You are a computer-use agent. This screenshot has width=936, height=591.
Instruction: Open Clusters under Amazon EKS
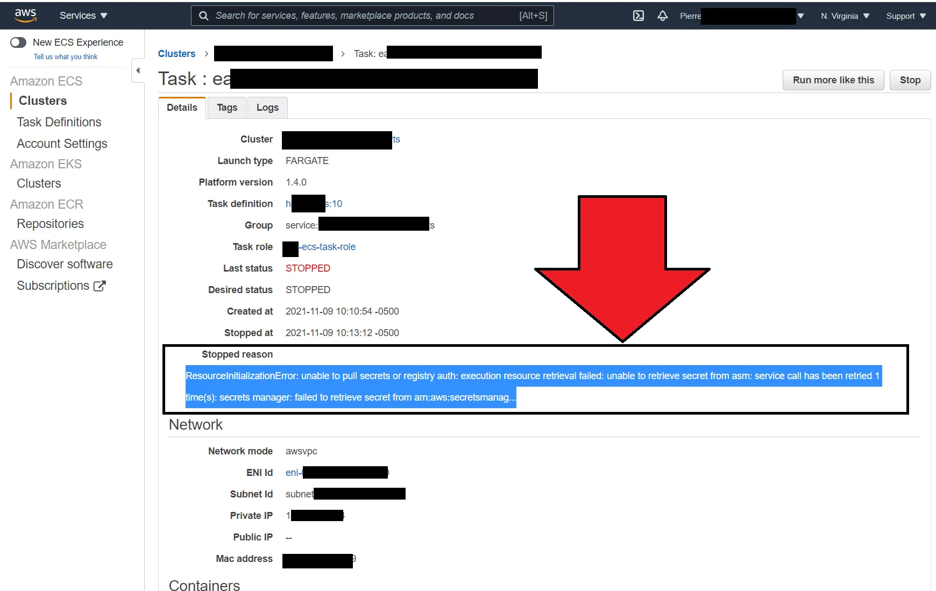coord(39,183)
